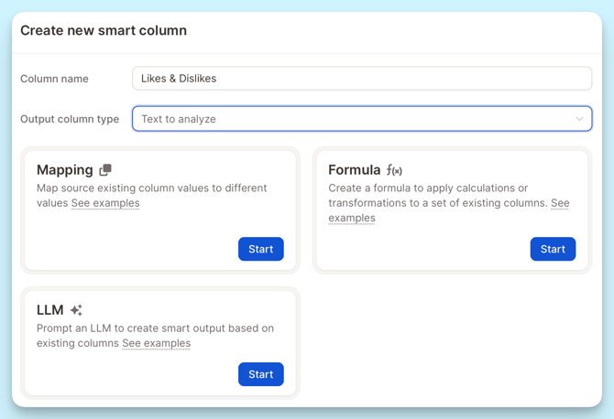Click the Mapping copy-squares icon
This screenshot has width=614, height=419.
click(x=105, y=169)
